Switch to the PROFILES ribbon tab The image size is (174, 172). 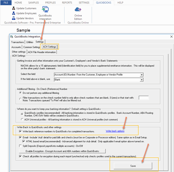(50, 3)
